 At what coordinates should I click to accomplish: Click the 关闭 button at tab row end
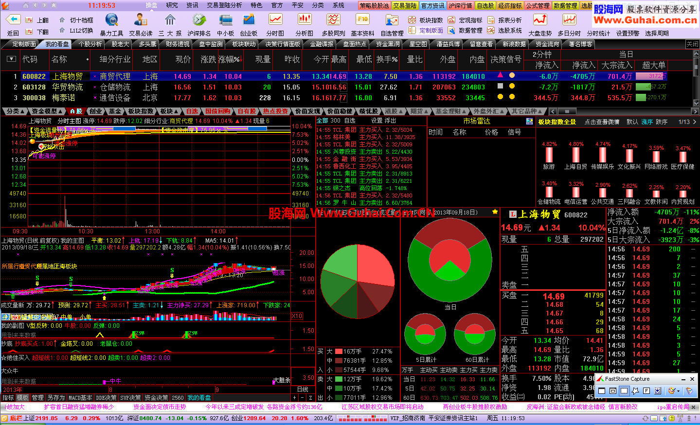coord(692,44)
